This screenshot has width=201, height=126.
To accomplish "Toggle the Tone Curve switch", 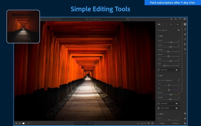I will 177,70.
